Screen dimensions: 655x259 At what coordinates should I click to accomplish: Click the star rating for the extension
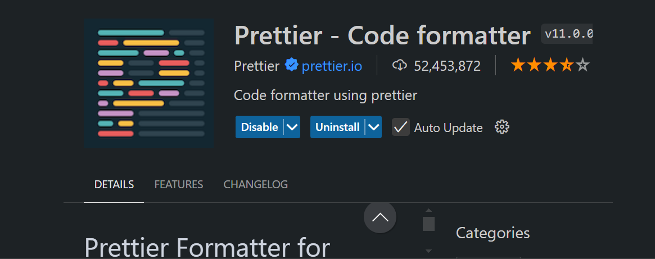click(x=550, y=66)
